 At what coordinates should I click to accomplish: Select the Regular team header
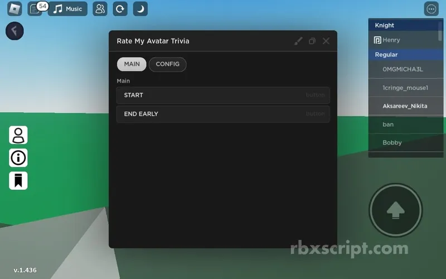coord(406,54)
